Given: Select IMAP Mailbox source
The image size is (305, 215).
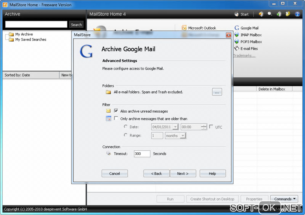Looking at the screenshot, I should click(251, 35).
